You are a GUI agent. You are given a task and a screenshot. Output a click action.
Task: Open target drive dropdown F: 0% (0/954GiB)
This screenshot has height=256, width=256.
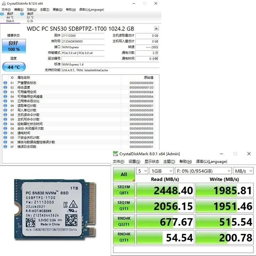[203, 171]
